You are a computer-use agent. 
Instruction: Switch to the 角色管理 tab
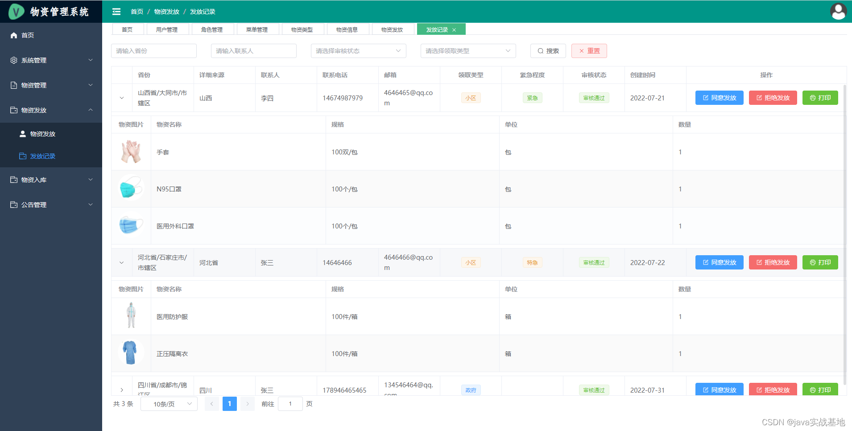coord(212,29)
